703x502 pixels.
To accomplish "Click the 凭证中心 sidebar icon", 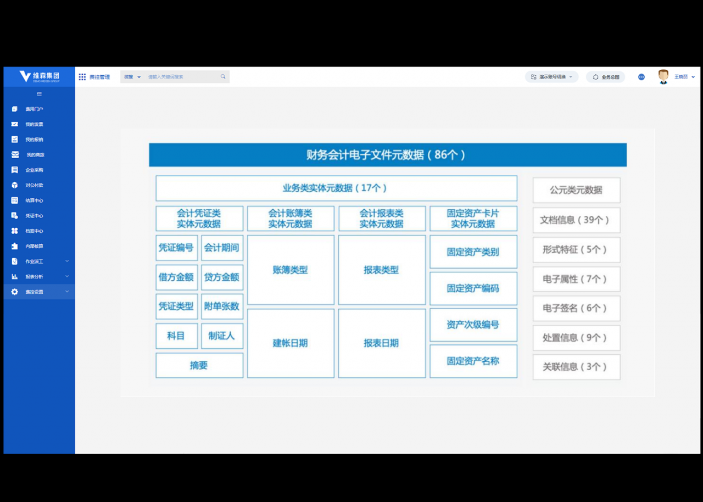I will 15,216.
